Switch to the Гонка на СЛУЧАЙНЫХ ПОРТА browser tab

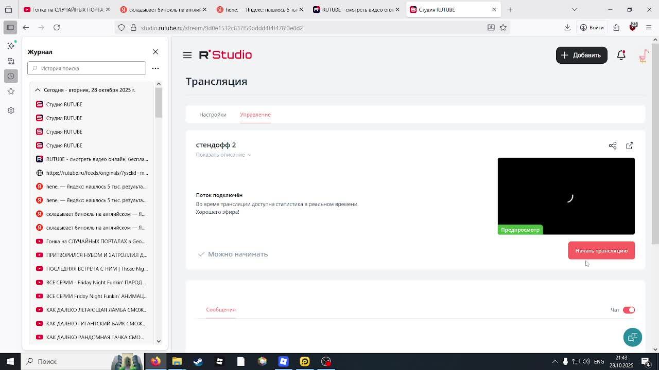[66, 10]
